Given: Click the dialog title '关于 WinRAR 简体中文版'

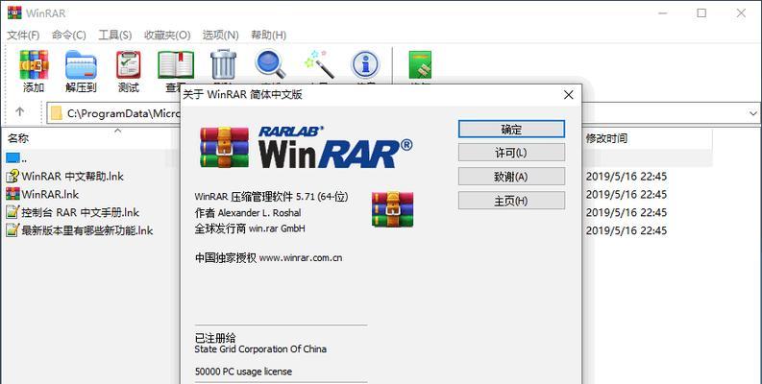Looking at the screenshot, I should (x=242, y=95).
